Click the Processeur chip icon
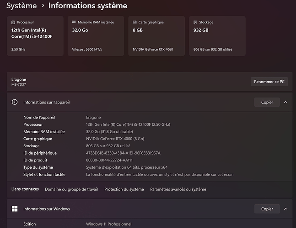This screenshot has height=228, width=296. 13,22
